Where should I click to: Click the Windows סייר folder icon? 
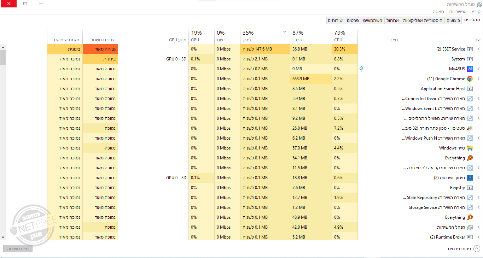[x=470, y=148]
